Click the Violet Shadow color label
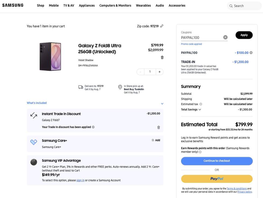Image resolution: width=263 pixels, height=198 pixels. 86,60
